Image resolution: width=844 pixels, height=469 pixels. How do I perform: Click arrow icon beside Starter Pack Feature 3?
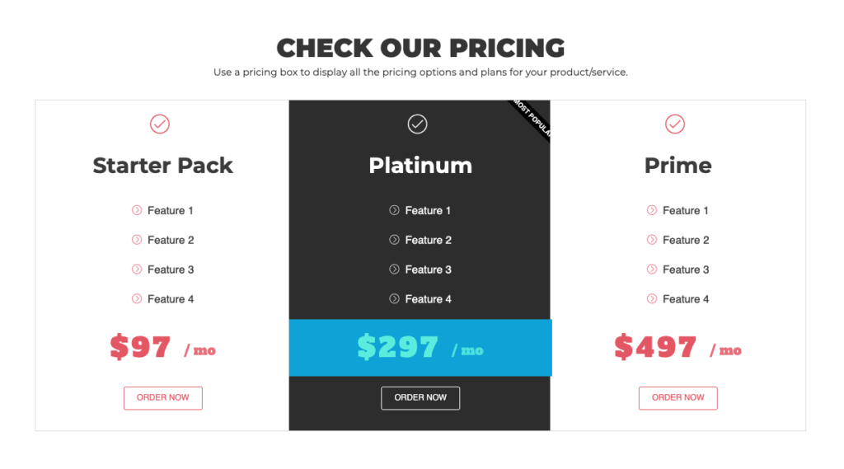[x=137, y=270]
